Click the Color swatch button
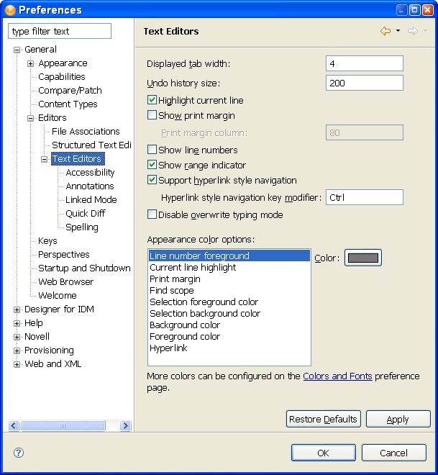Image resolution: width=438 pixels, height=475 pixels. pyautogui.click(x=362, y=258)
